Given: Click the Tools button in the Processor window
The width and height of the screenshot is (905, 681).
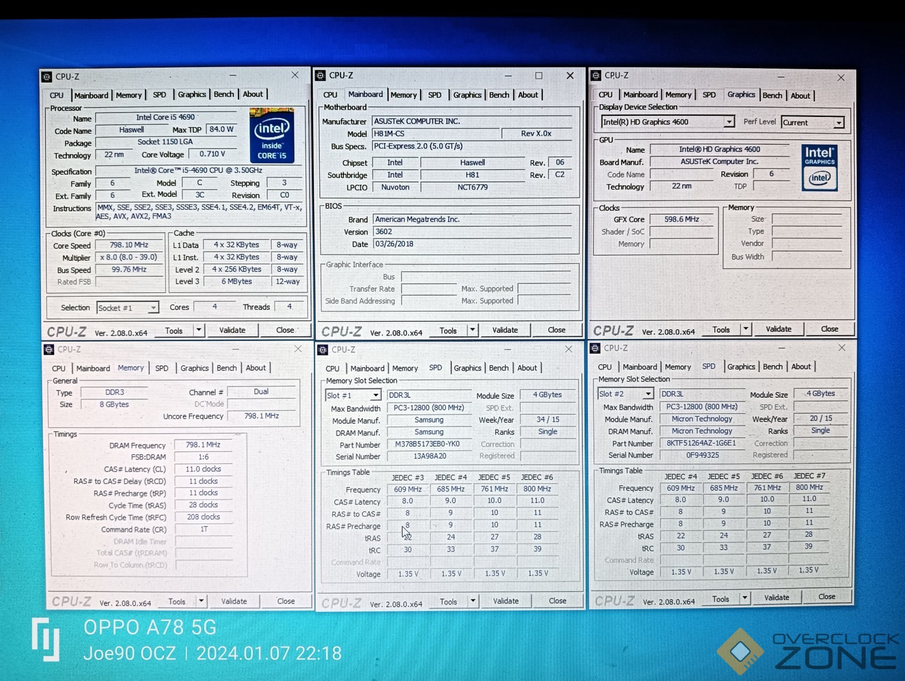Looking at the screenshot, I should pyautogui.click(x=174, y=330).
